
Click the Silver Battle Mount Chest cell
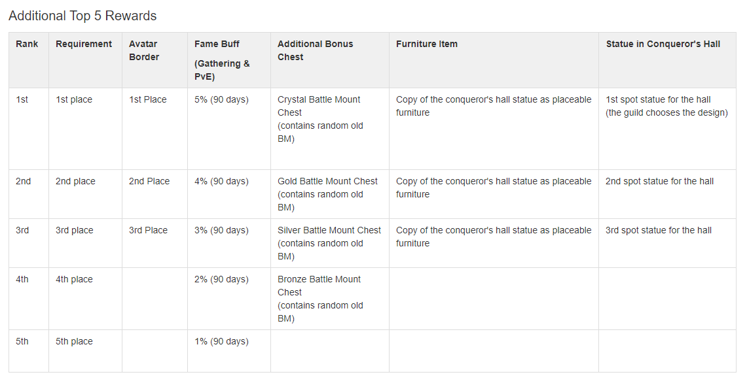tap(329, 243)
